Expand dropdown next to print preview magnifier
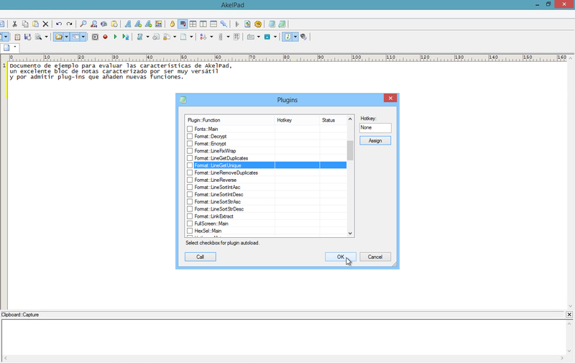This screenshot has height=363, width=575. (46, 37)
